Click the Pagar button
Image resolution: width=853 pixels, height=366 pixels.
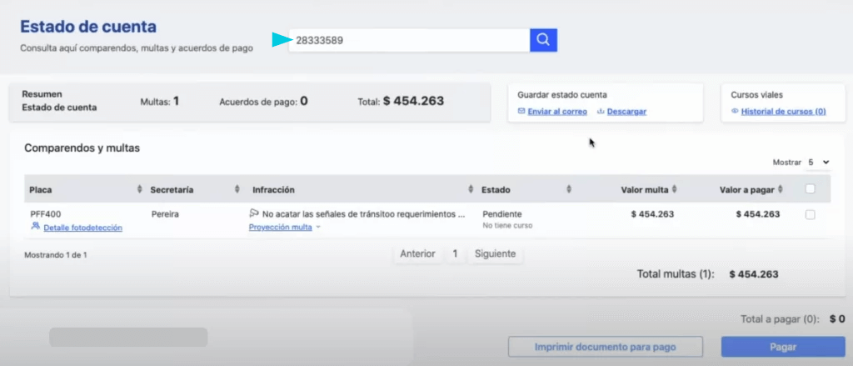[783, 347]
